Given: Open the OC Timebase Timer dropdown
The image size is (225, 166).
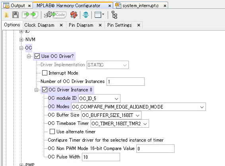Looking at the screenshot, I should click(x=120, y=124).
